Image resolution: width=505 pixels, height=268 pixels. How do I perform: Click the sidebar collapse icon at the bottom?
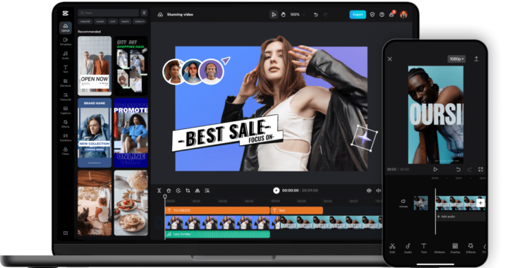point(66,233)
